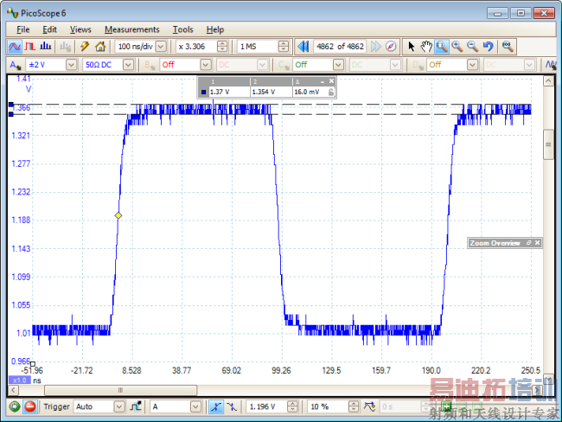Click the Home display icon
Screen dimensions: 562x422
pyautogui.click(x=100, y=46)
